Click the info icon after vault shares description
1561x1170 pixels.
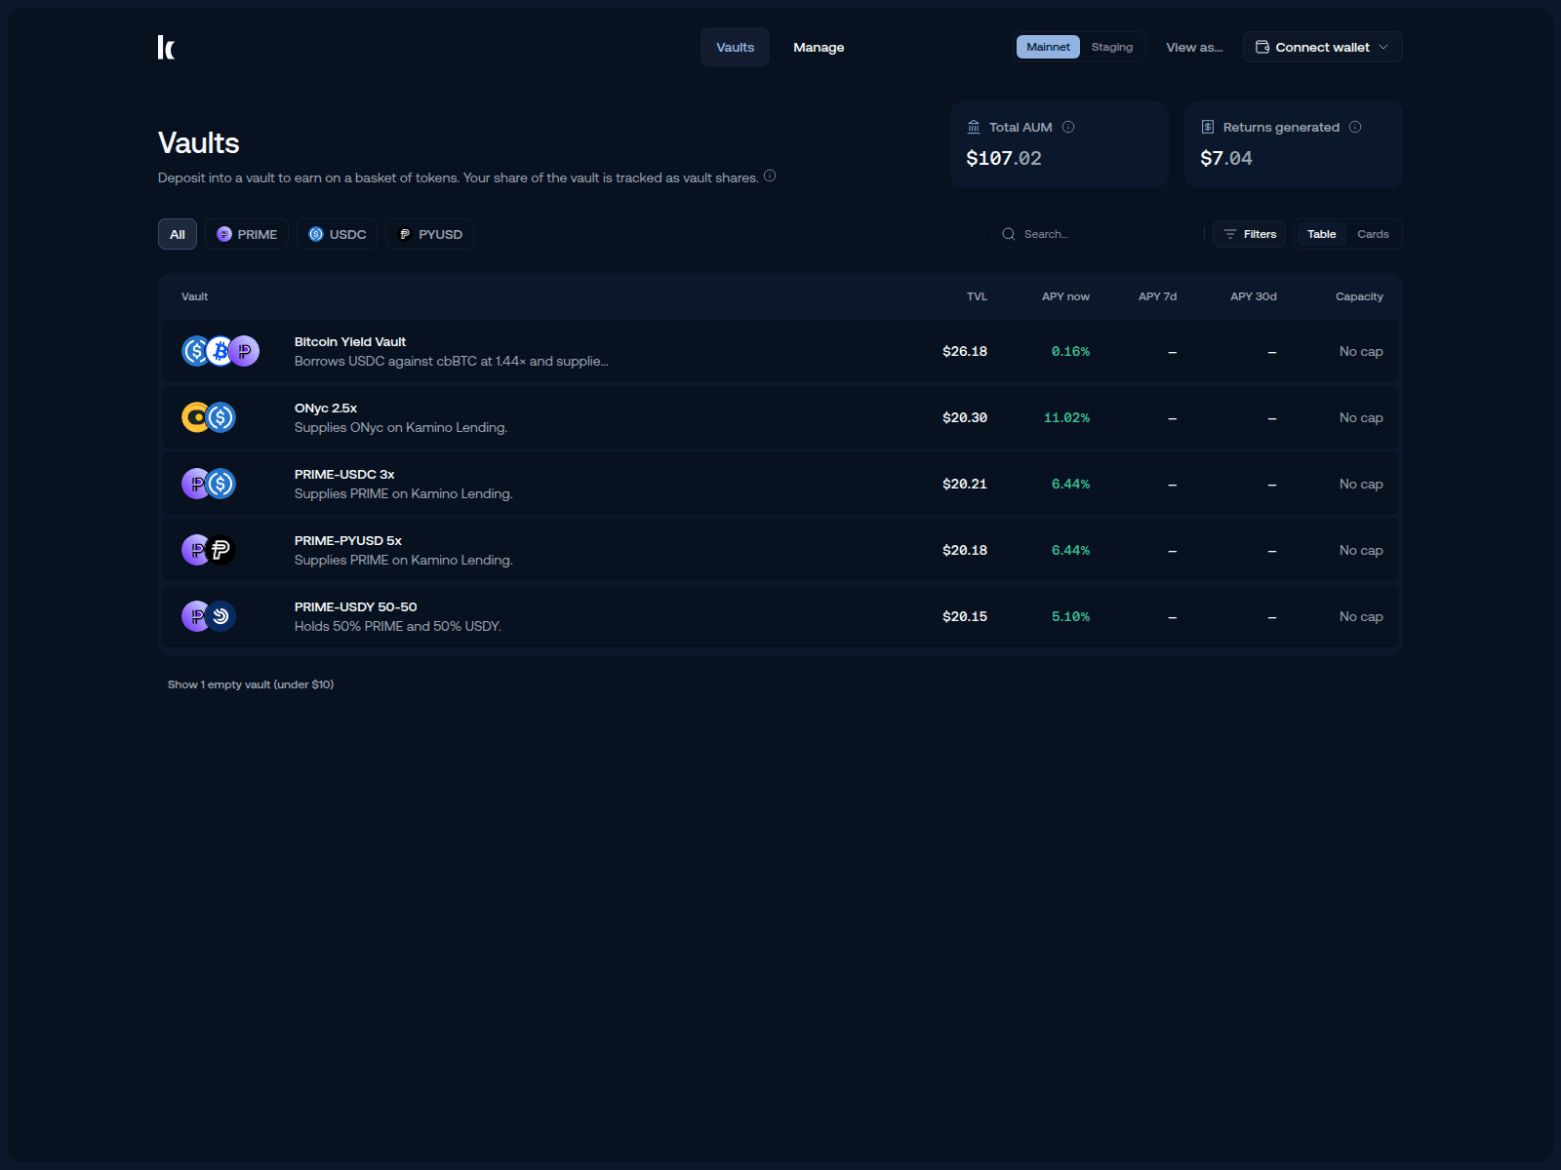pyautogui.click(x=770, y=175)
